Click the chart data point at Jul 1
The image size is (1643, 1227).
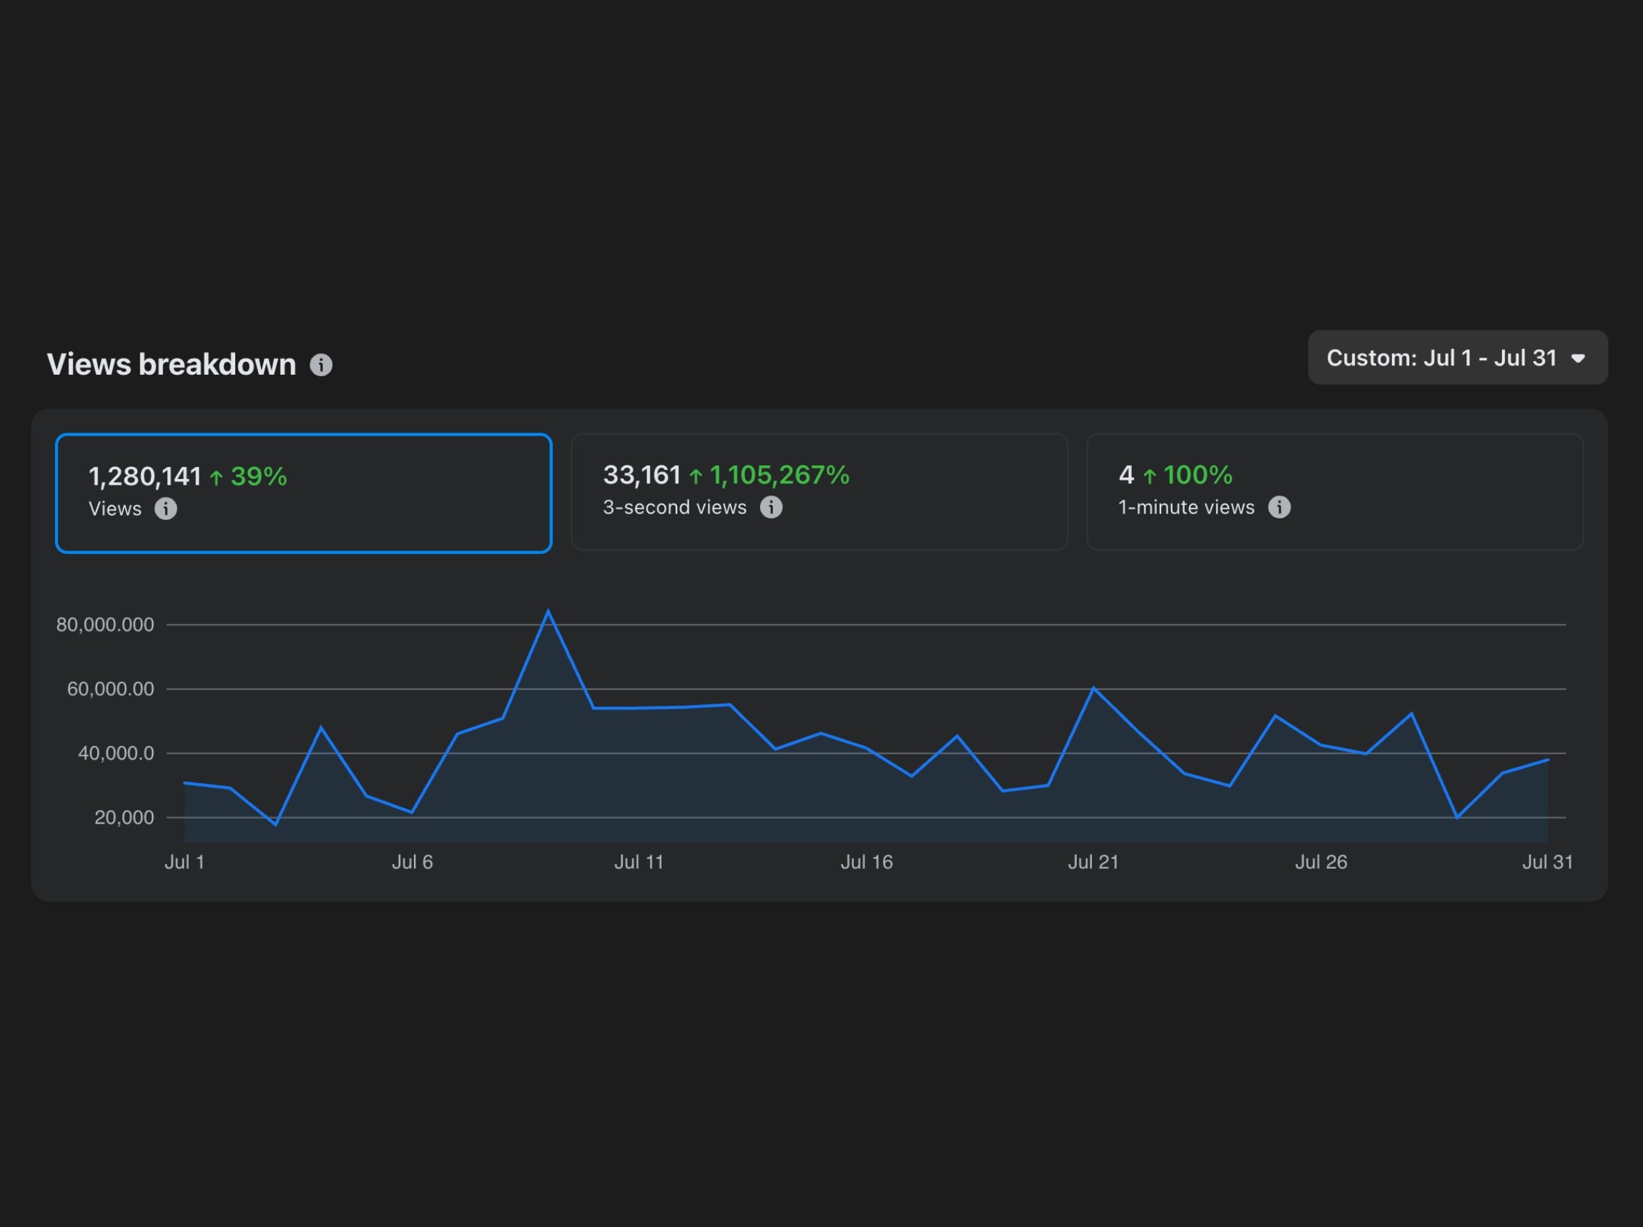tap(185, 783)
